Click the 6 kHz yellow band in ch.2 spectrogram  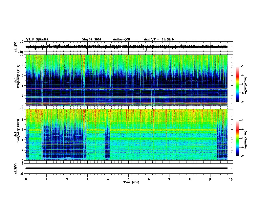[x=163, y=130]
